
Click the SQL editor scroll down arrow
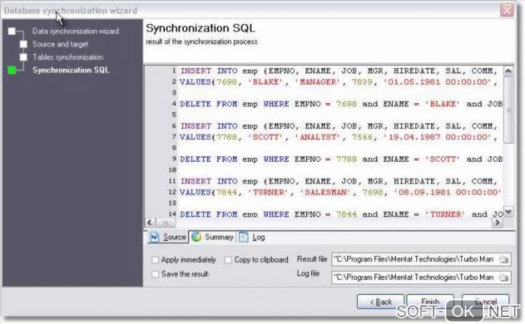[x=508, y=211]
